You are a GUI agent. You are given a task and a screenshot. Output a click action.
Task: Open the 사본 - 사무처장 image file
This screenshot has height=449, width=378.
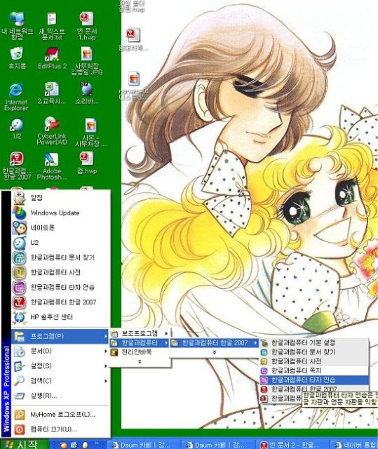coord(90,133)
